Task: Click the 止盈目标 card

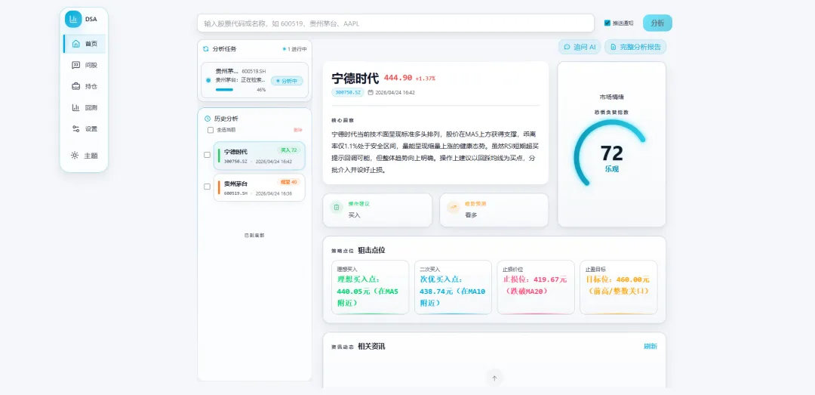Action: pyautogui.click(x=619, y=287)
